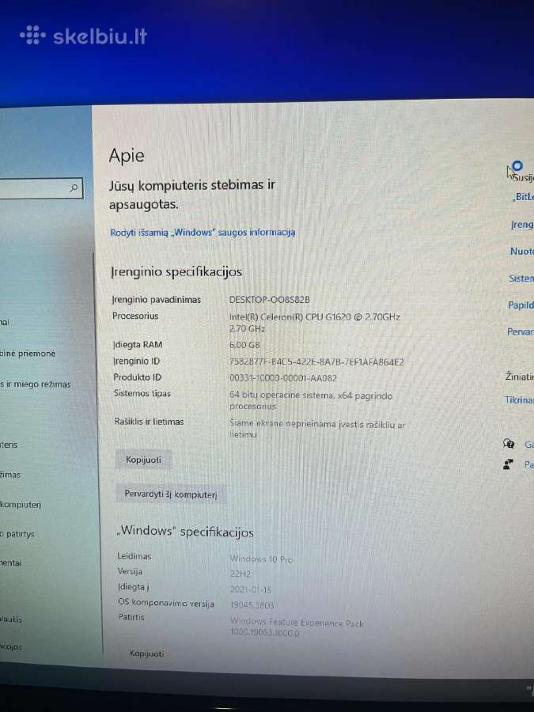Click the install date 2021-01-15
This screenshot has height=712, width=534.
(251, 589)
